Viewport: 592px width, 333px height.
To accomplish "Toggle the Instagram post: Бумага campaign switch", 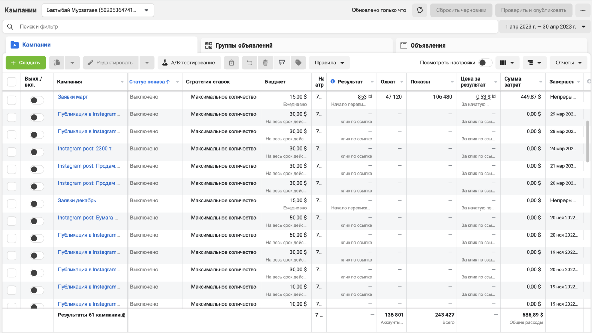I will 37,221.
